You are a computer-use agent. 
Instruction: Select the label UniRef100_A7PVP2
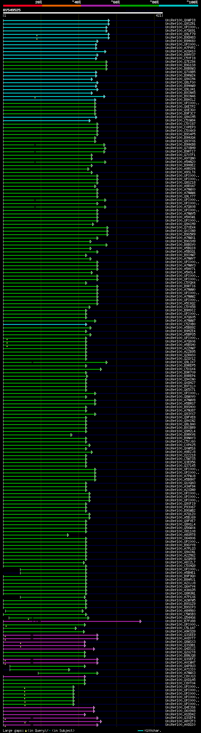[x=180, y=48]
